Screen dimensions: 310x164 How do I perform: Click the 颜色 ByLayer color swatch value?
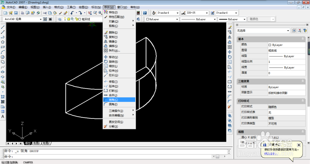click(286, 45)
